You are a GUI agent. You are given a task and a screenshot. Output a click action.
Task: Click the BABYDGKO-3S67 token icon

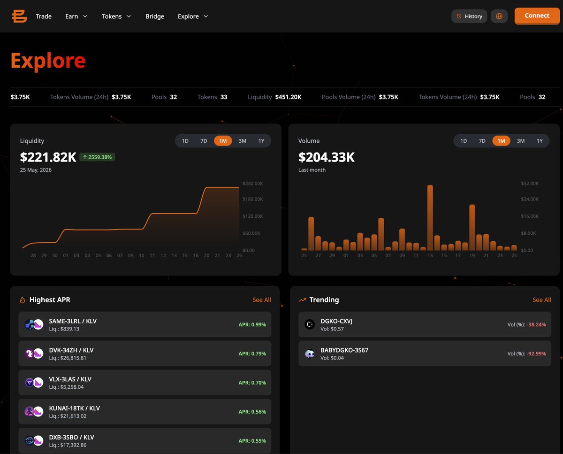coord(310,354)
